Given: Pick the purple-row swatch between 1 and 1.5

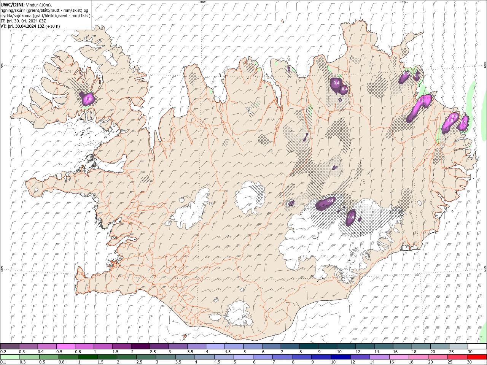Looking at the screenshot, I should pos(103,346).
